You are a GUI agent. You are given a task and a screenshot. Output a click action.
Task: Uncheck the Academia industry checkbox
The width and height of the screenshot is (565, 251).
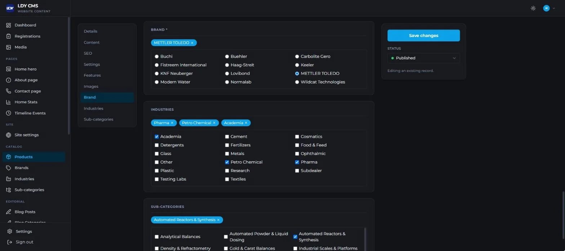tap(157, 137)
